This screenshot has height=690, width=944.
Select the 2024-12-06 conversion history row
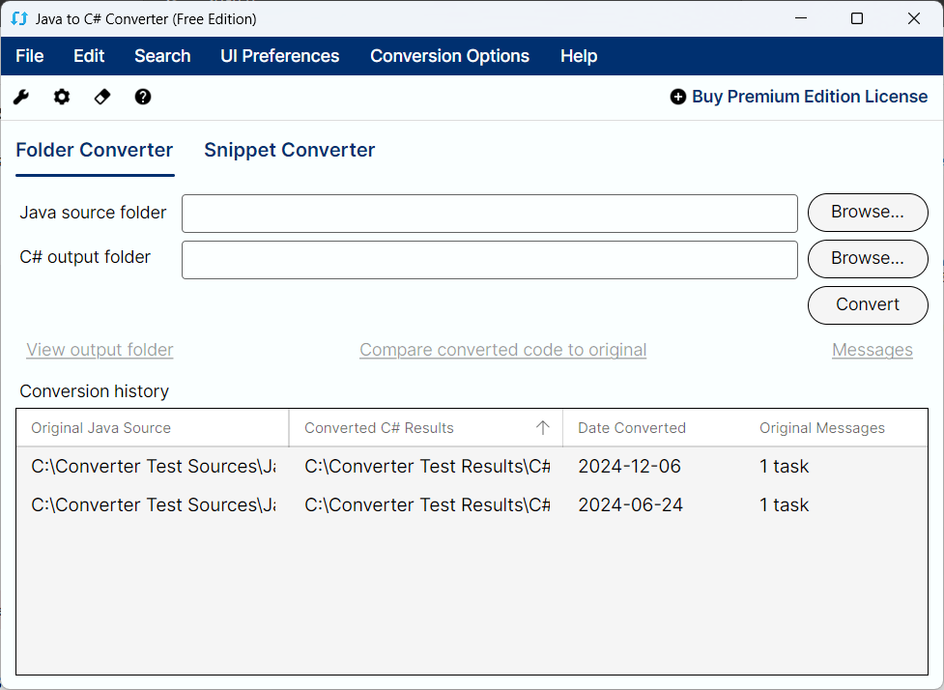[472, 466]
